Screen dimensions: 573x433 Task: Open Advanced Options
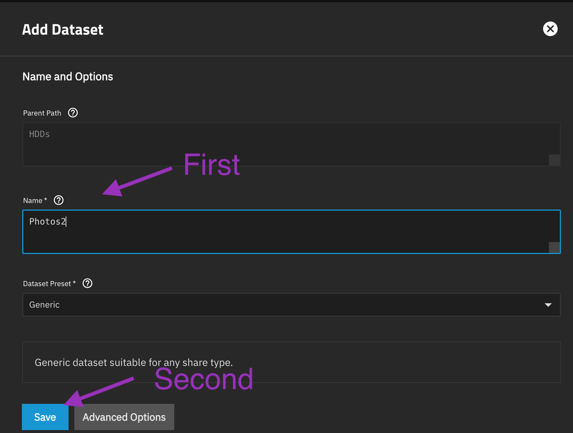124,417
